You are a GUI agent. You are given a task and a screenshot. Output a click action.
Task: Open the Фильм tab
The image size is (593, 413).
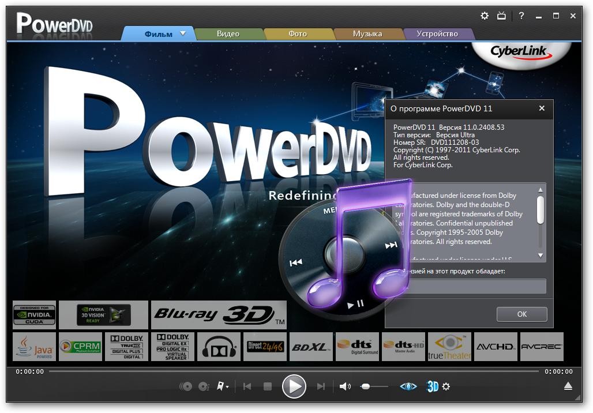(159, 34)
